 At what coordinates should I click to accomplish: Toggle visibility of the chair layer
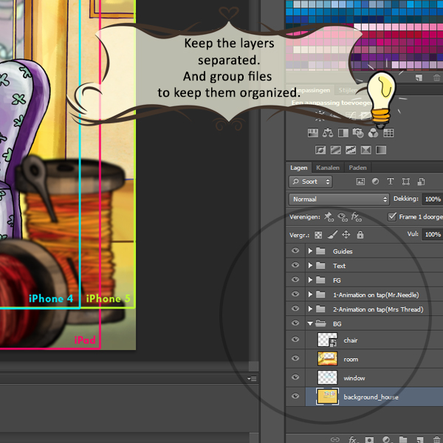coord(295,340)
